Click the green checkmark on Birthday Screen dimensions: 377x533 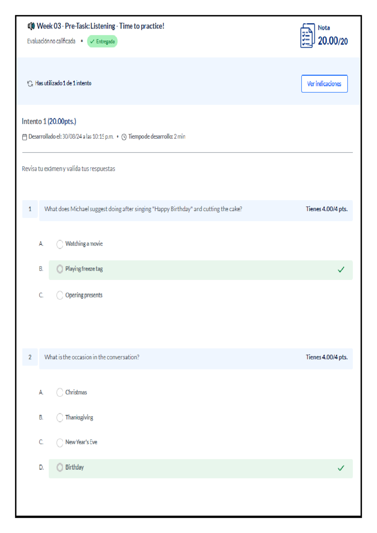point(341,468)
